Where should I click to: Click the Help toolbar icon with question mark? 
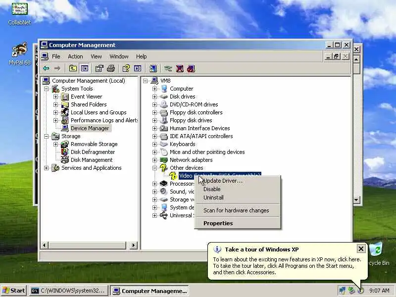(x=126, y=68)
